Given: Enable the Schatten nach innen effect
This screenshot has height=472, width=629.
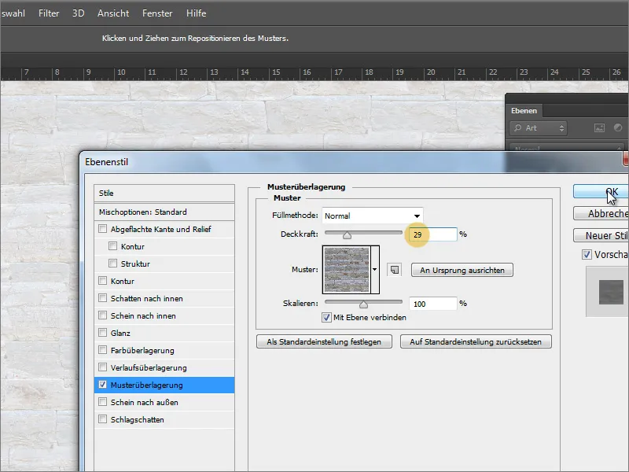Looking at the screenshot, I should [x=103, y=298].
